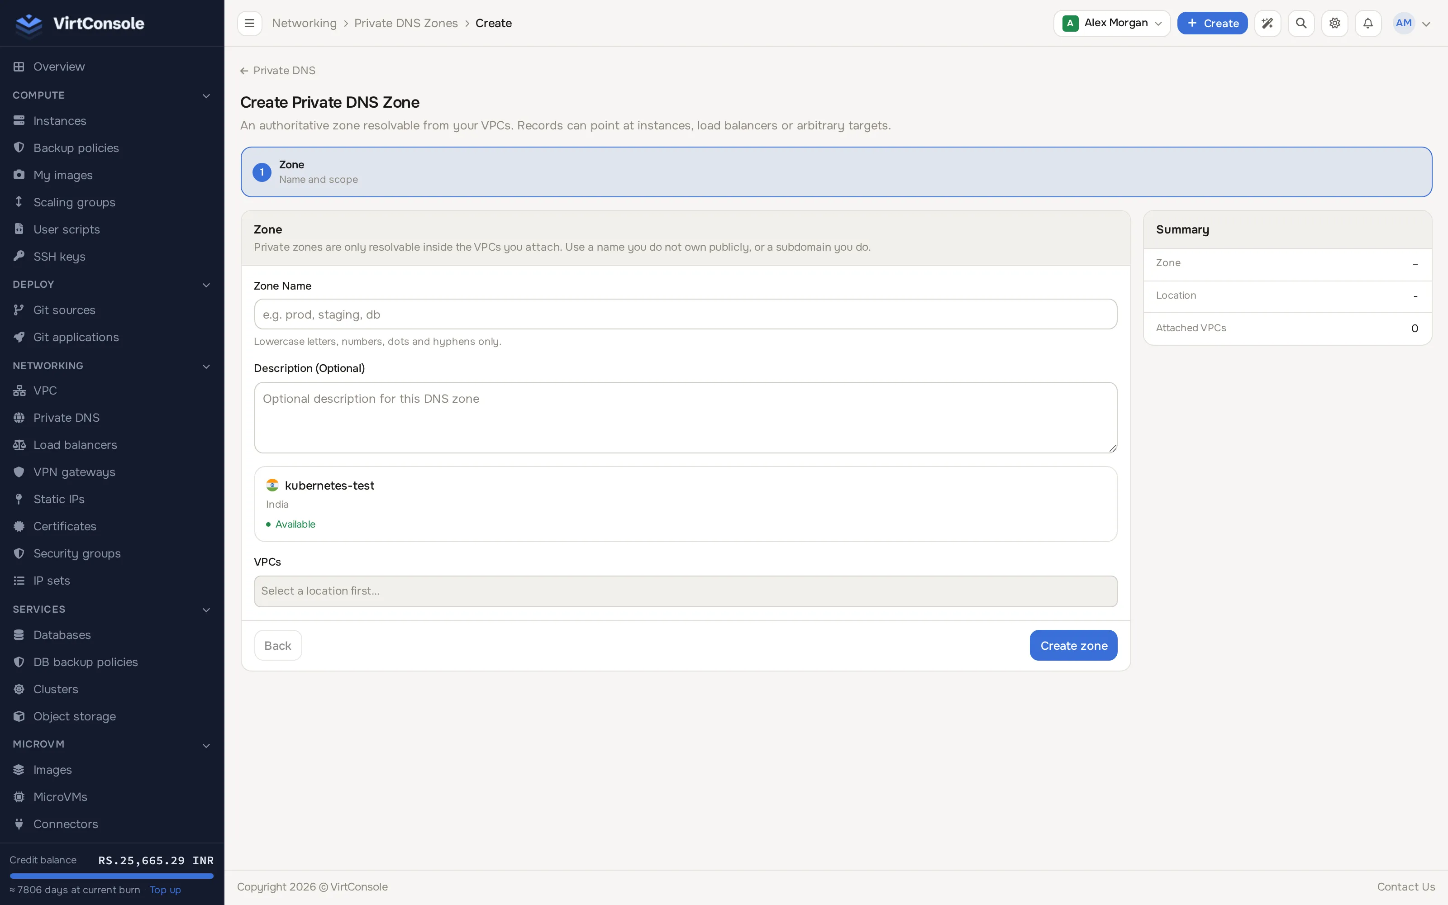Collapse the COMPUTE sidebar section
This screenshot has width=1448, height=905.
tap(112, 95)
